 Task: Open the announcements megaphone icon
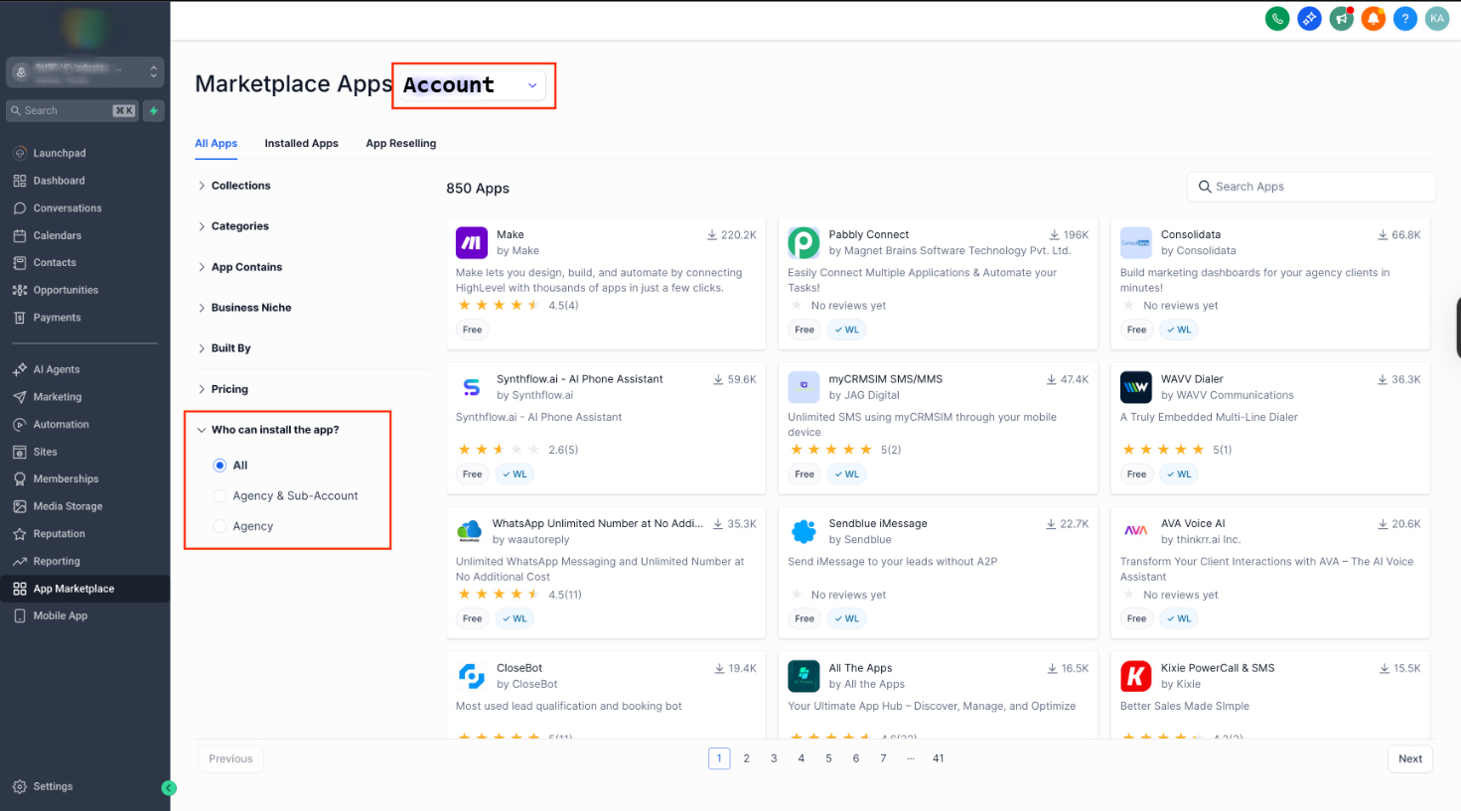1342,18
